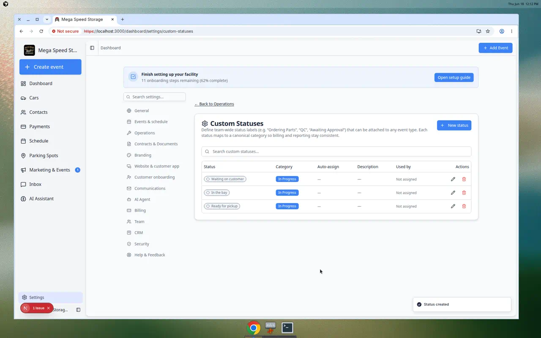Open Settings in the sidebar

(50, 297)
